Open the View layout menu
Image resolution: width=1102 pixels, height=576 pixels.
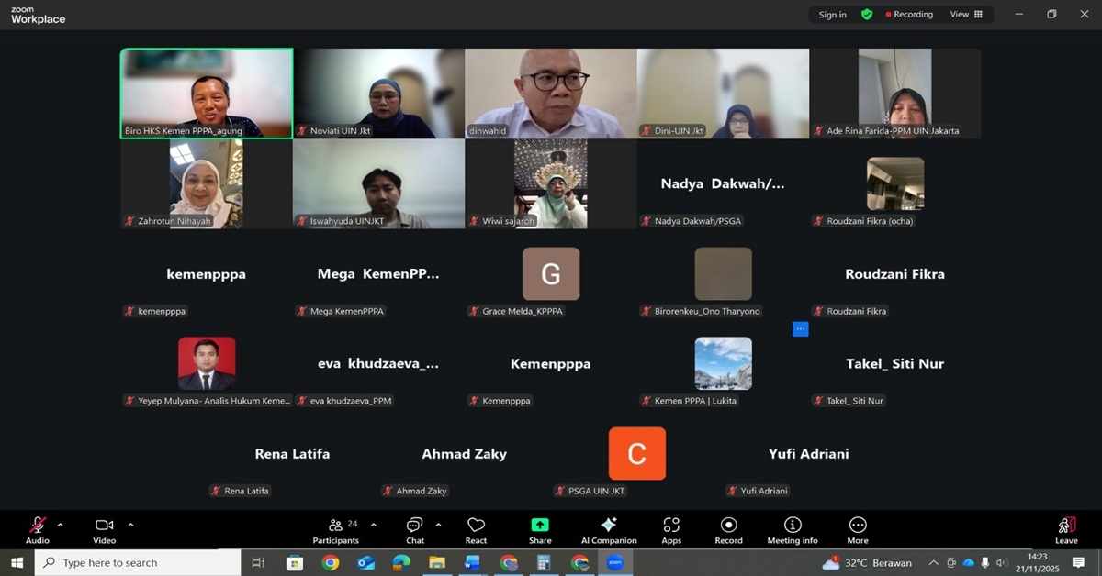[966, 15]
